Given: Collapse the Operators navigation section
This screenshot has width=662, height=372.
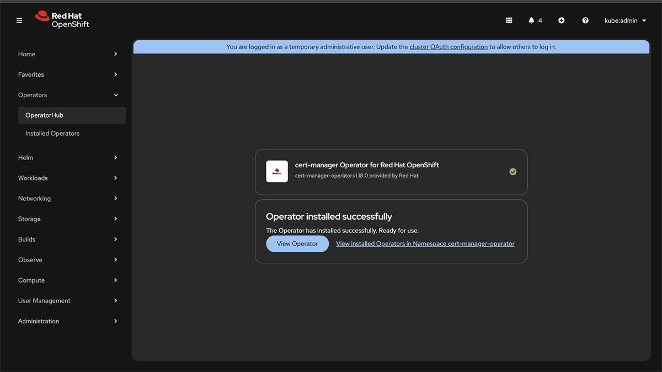Looking at the screenshot, I should 68,95.
